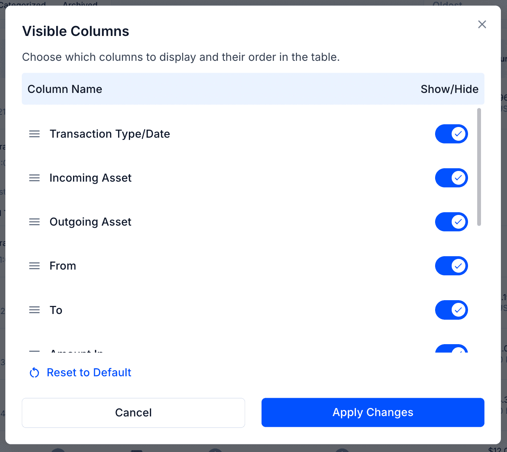Dismiss the dialog with the X icon
Image resolution: width=507 pixels, height=452 pixels.
[x=482, y=24]
